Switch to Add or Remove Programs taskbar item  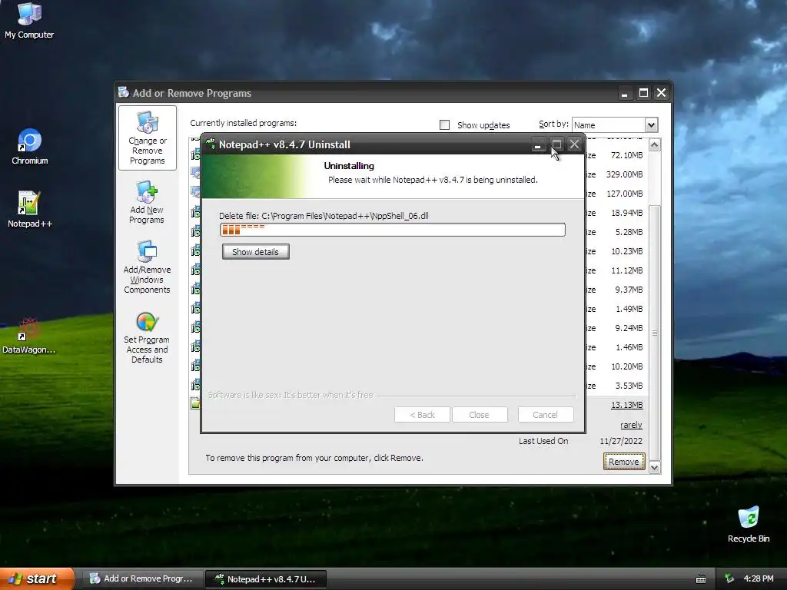point(142,578)
